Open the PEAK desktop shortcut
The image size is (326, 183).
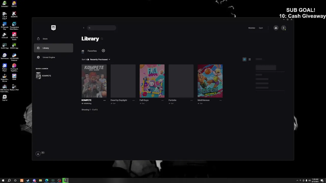14,77
